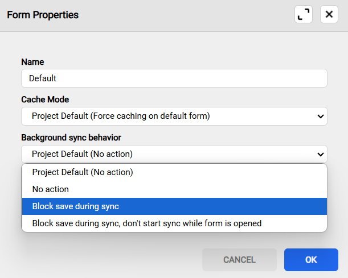The image size is (348, 278).
Task: Click the 'Background sync behavior' label
Action: [x=71, y=138]
